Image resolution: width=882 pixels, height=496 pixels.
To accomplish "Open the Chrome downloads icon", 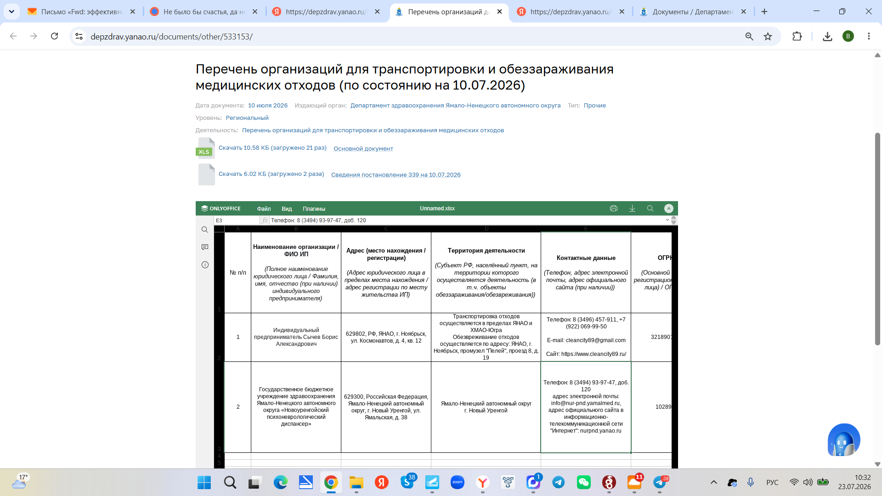I will (827, 36).
